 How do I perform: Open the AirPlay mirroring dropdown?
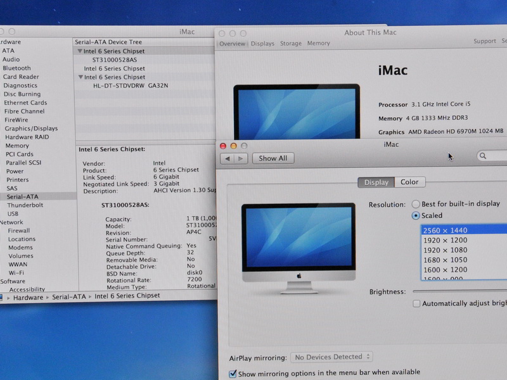[331, 357]
